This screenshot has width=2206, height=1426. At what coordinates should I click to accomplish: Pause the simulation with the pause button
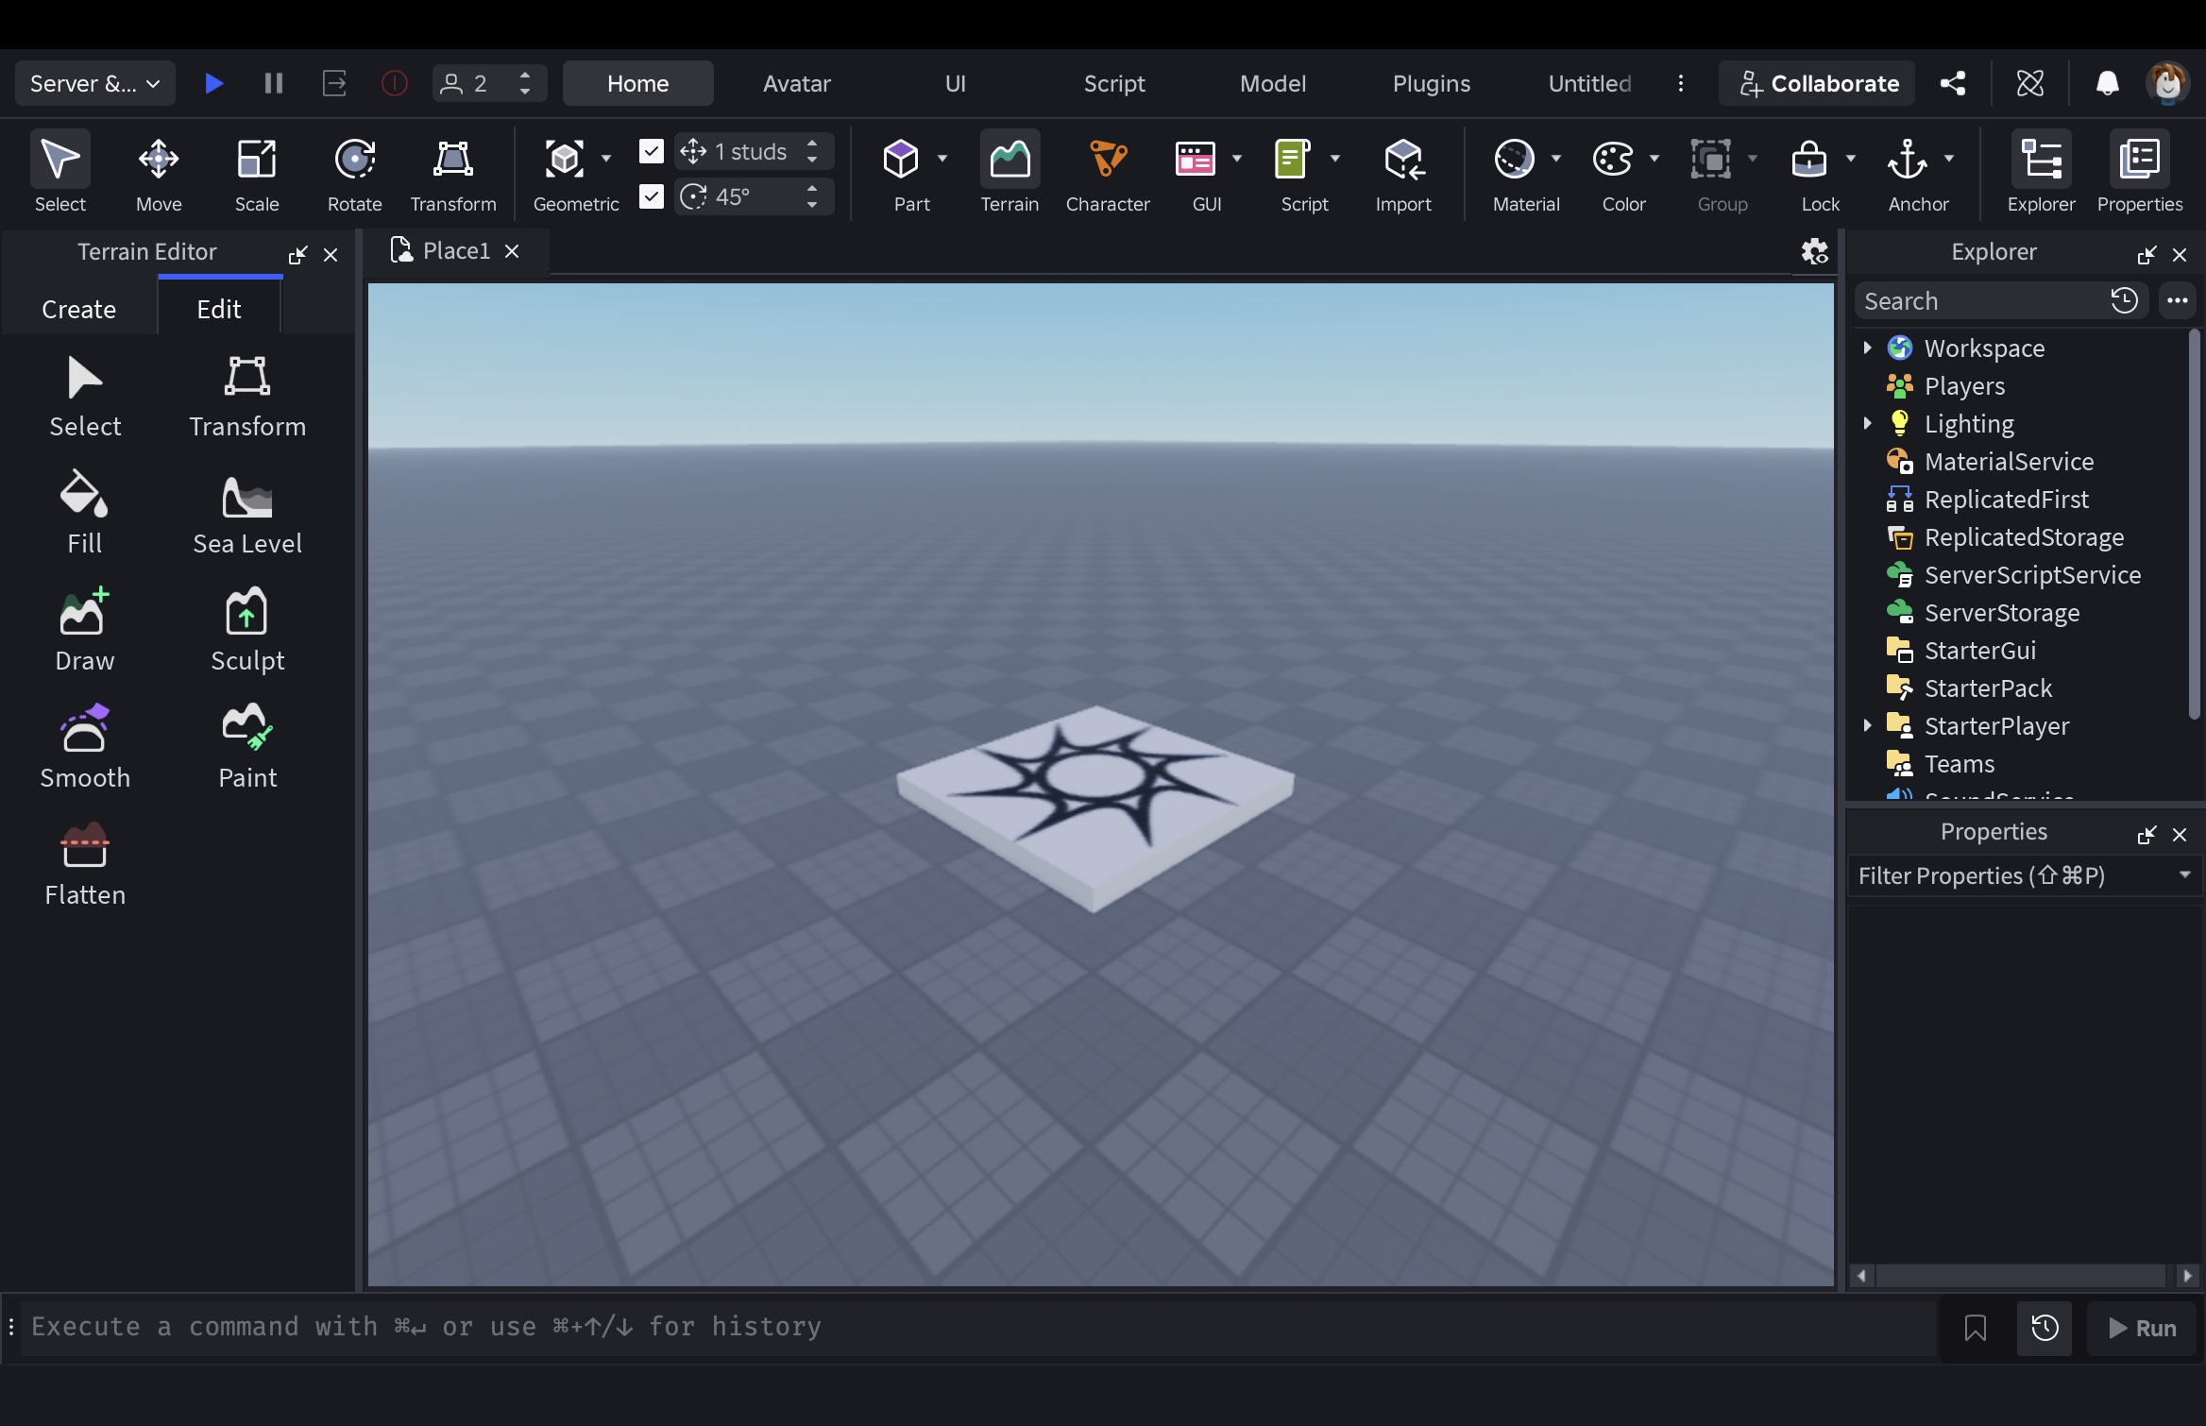click(x=274, y=83)
